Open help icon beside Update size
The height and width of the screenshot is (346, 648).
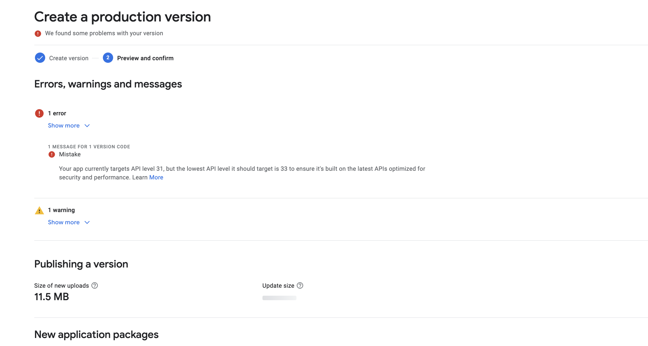click(x=300, y=285)
